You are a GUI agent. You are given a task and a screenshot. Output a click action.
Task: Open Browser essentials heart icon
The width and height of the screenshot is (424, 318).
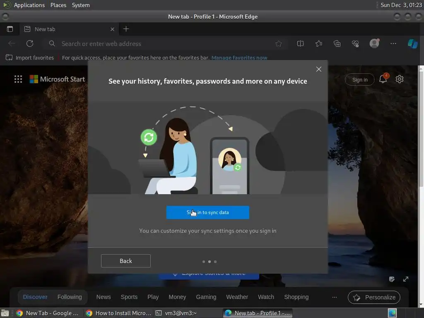[x=355, y=43]
